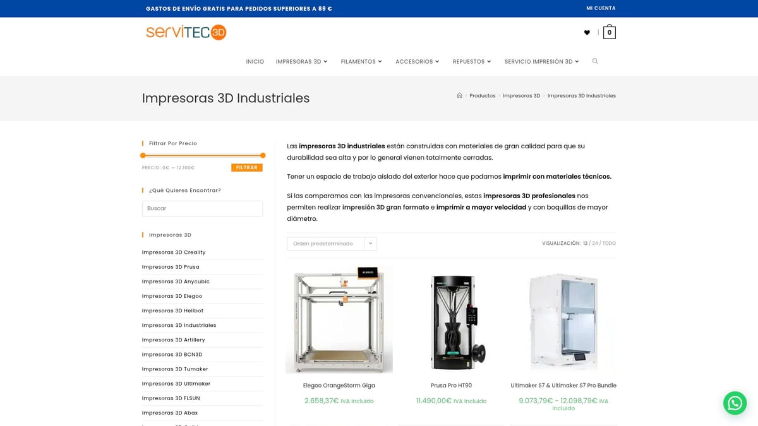This screenshot has height=426, width=758.
Task: Open the Orden predeterminado sort dropdown
Action: (x=332, y=244)
